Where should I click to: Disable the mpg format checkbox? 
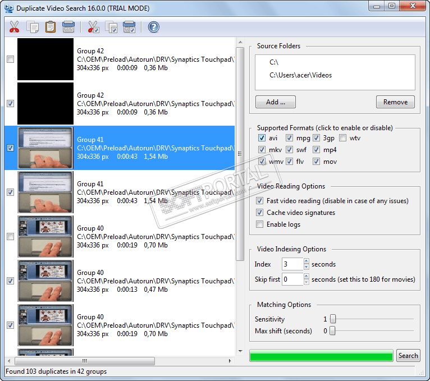click(289, 138)
